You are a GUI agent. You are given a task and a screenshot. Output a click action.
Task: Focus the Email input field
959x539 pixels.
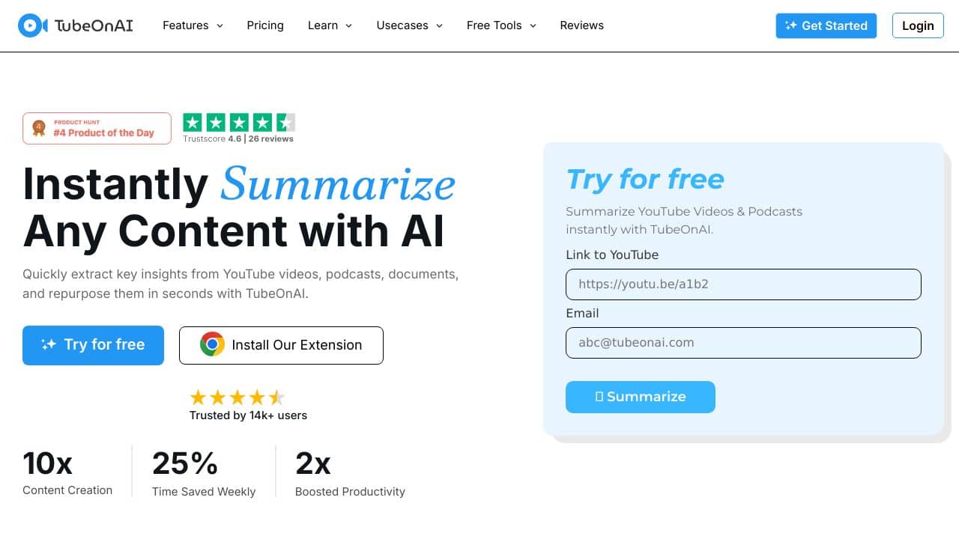[x=743, y=343]
